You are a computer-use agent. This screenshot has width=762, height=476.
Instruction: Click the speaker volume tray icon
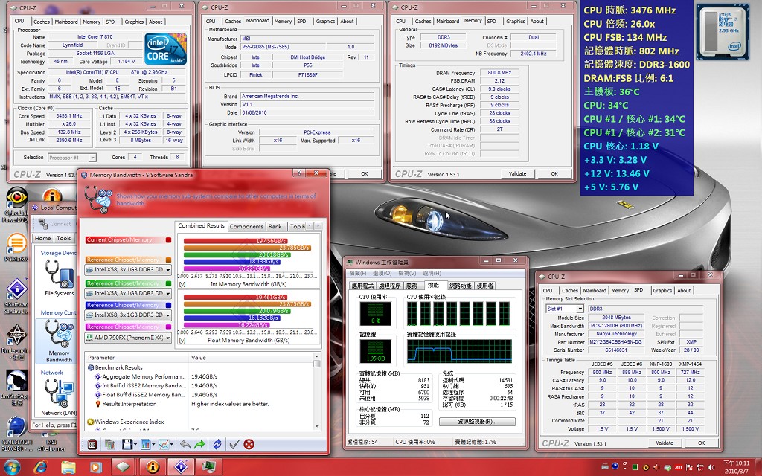[x=712, y=467]
